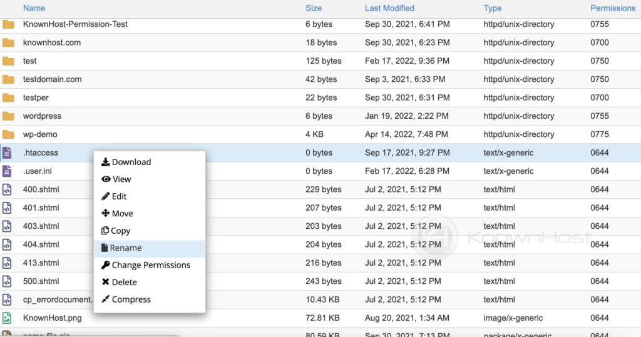This screenshot has height=337, width=641.
Task: Select the 400.shtml file name
Action: 41,189
